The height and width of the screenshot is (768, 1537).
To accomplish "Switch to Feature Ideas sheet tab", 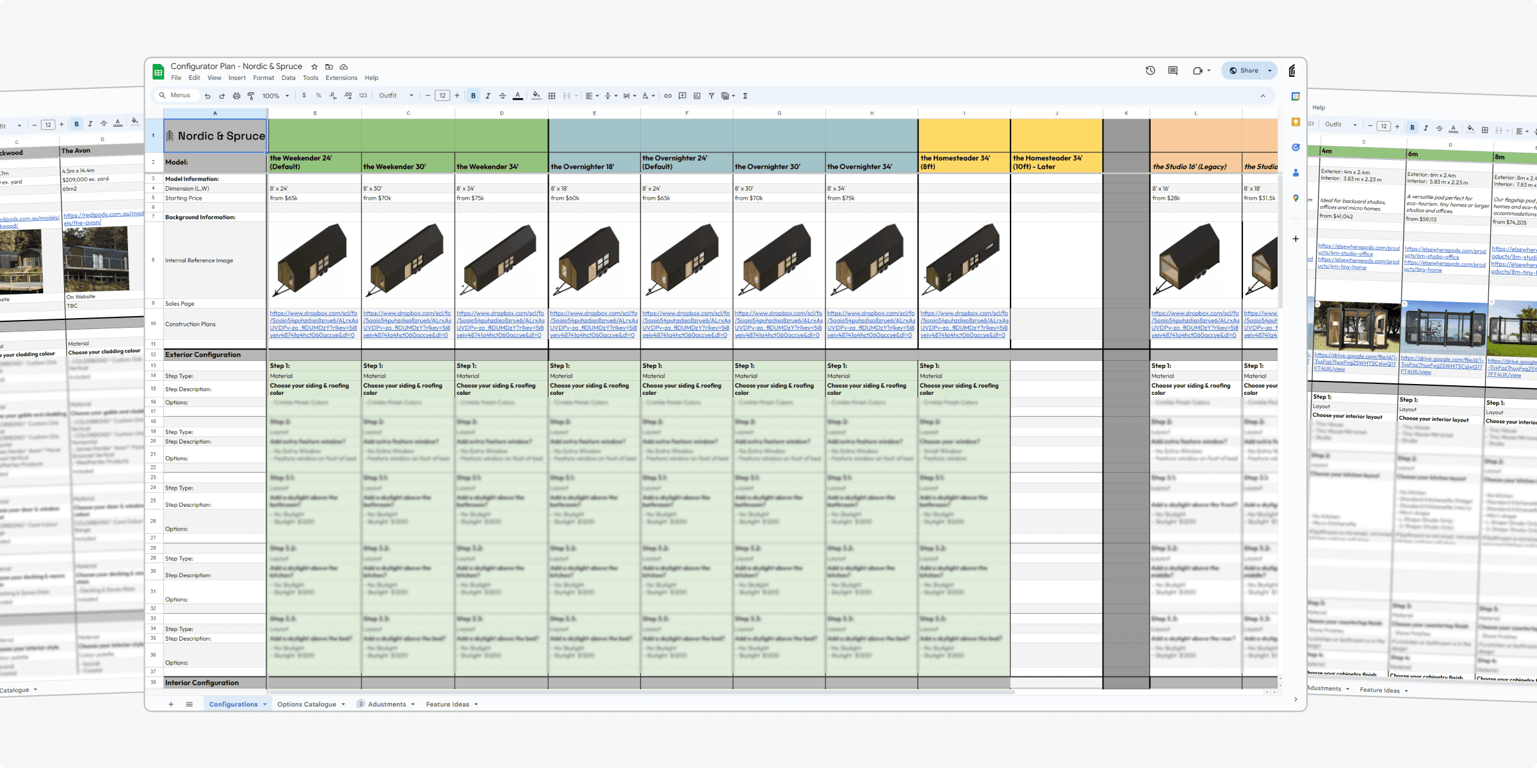I will point(448,704).
